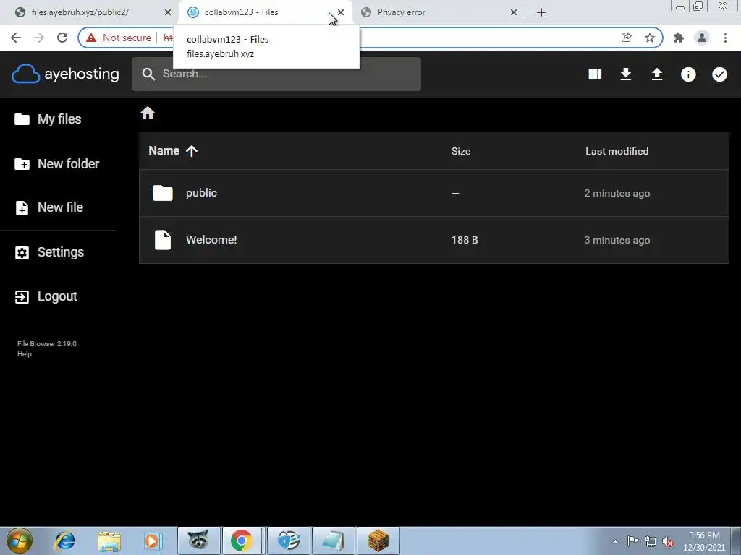
Task: Open the Chrome extensions puzzle icon
Action: pyautogui.click(x=679, y=38)
